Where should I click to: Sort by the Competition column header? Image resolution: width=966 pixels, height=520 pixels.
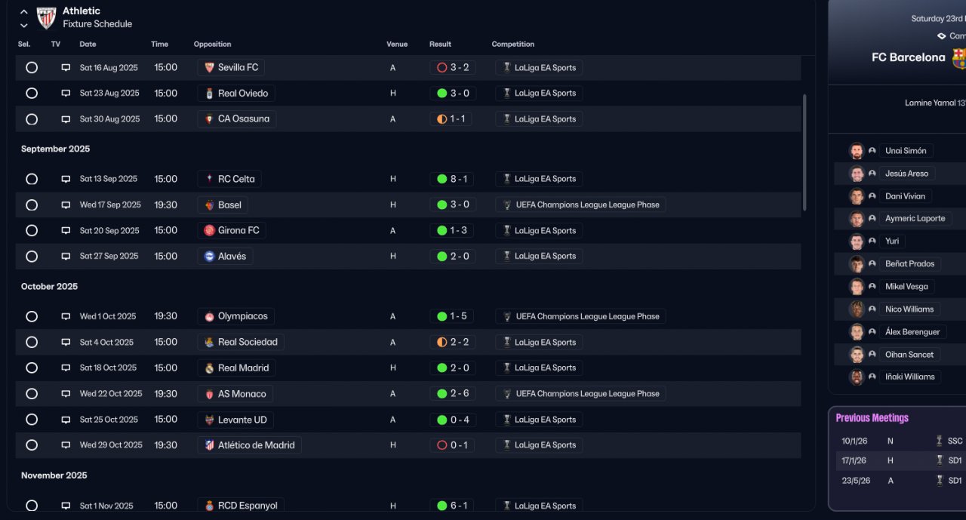pos(512,45)
